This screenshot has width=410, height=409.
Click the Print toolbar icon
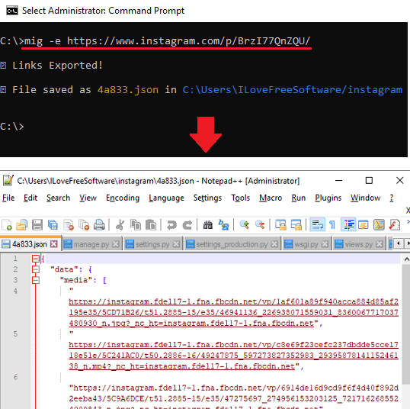99,225
